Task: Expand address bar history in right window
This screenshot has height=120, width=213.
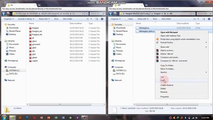Action: coord(190,14)
